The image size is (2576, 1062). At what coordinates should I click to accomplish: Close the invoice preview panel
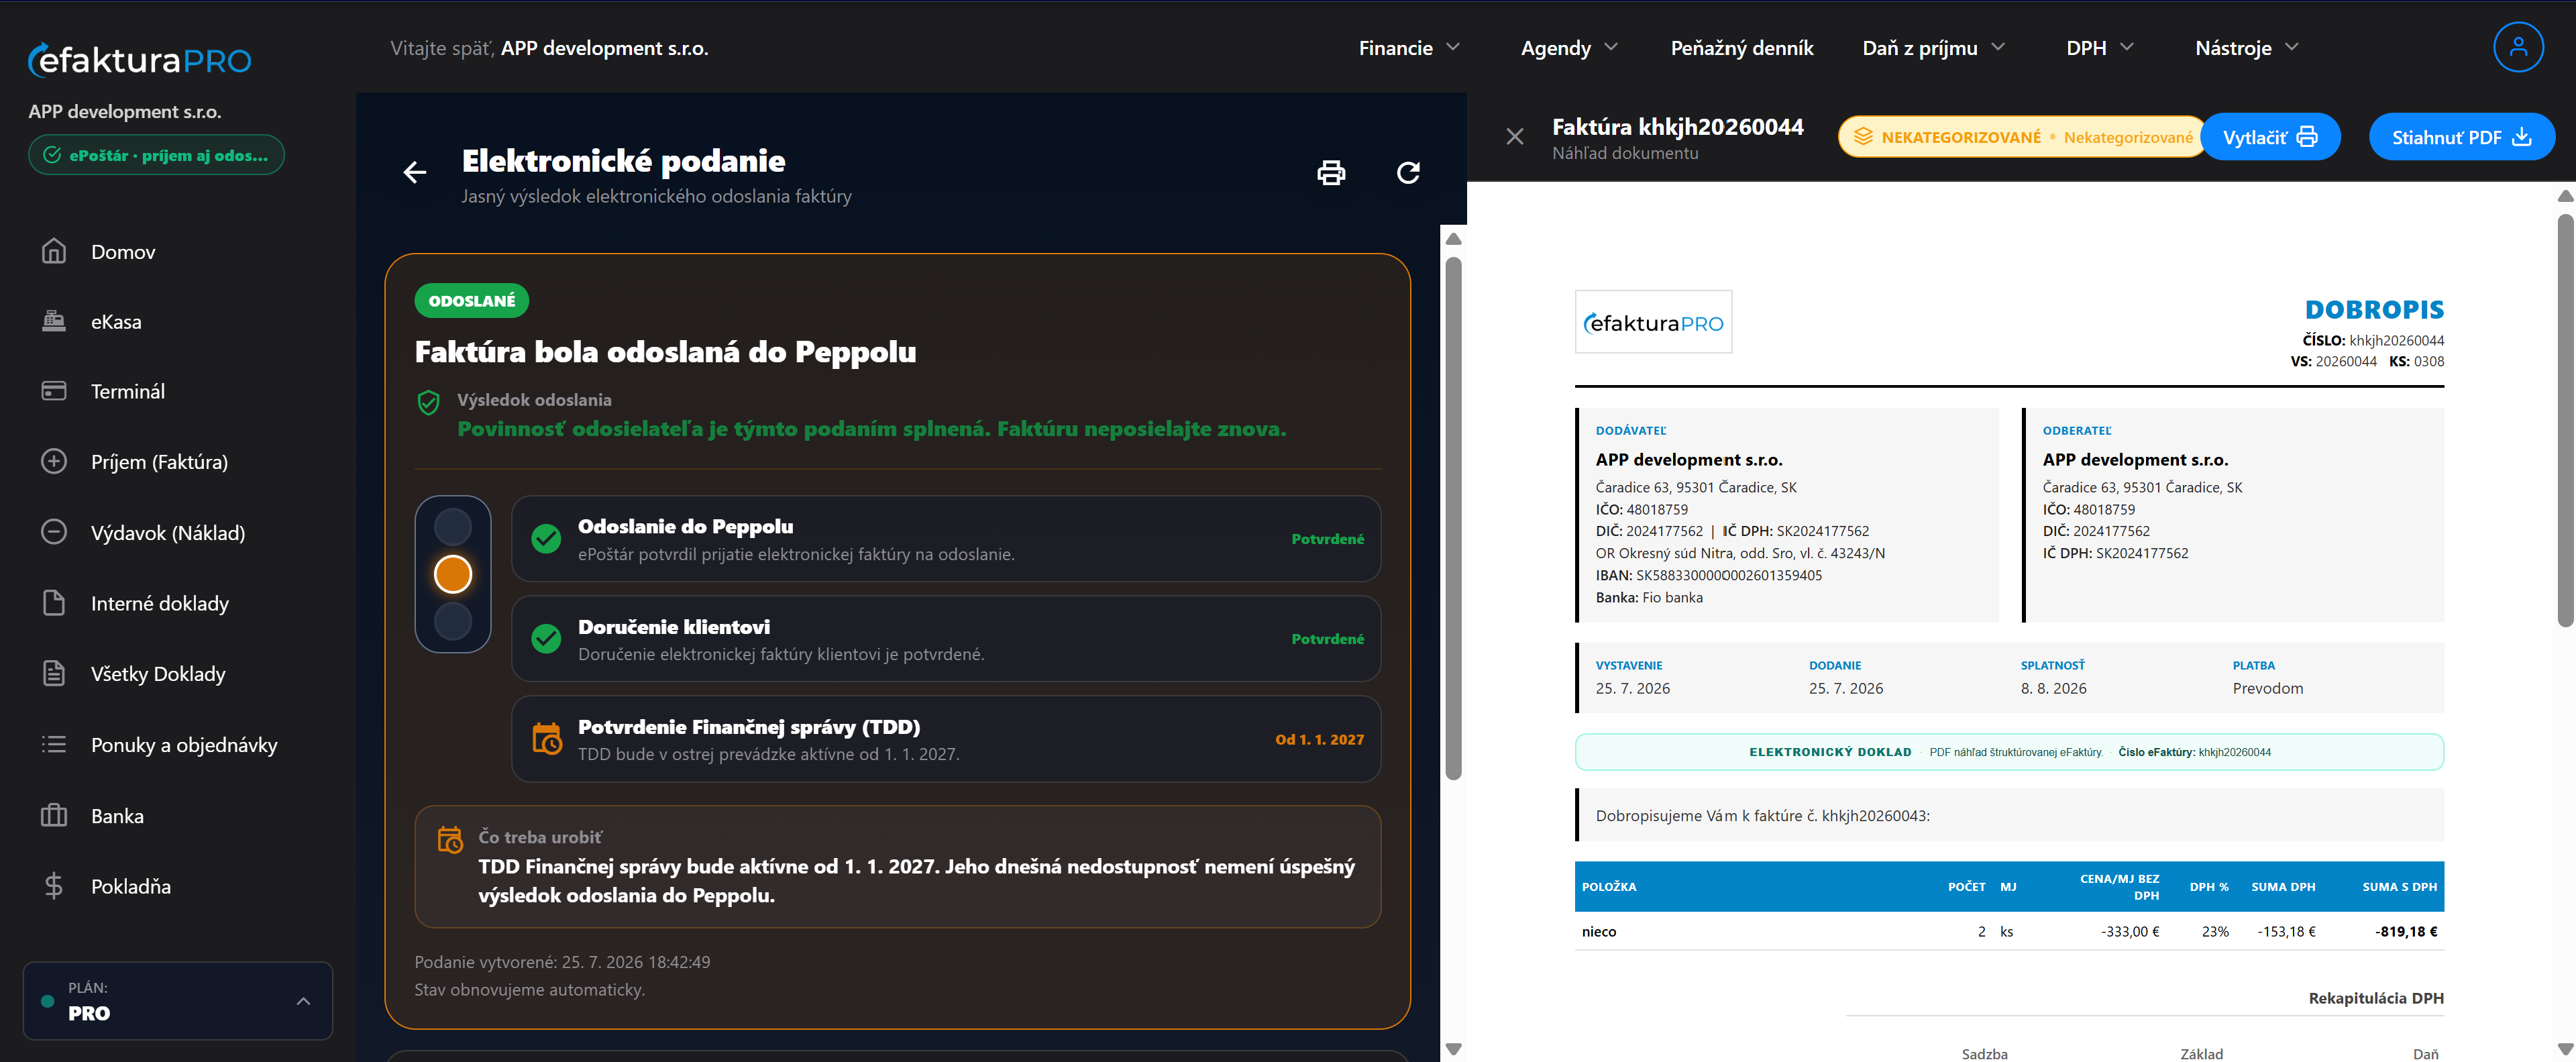pos(1515,137)
